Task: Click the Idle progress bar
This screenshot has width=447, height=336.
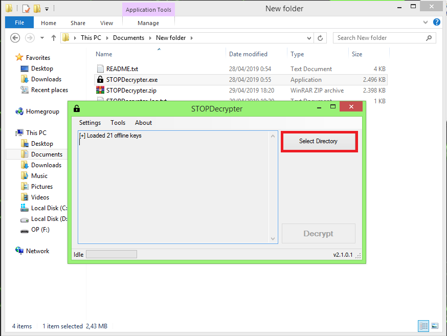Action: point(111,254)
